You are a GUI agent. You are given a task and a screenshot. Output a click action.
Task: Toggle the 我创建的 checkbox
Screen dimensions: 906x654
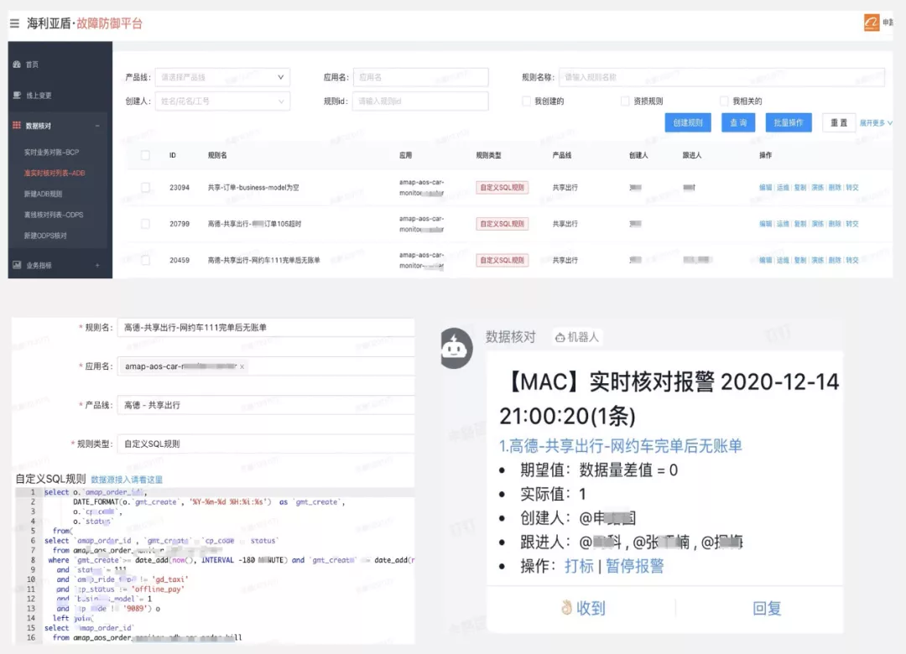(526, 101)
